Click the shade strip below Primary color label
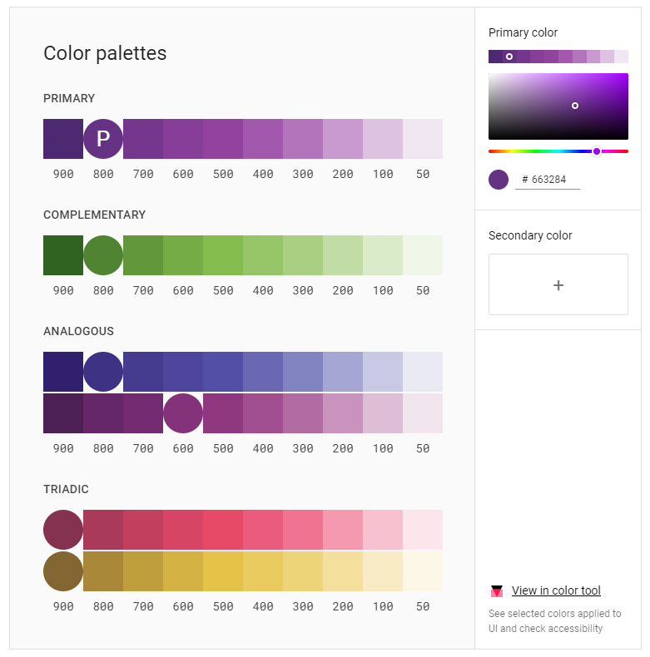The width and height of the screenshot is (650, 657). tap(558, 57)
